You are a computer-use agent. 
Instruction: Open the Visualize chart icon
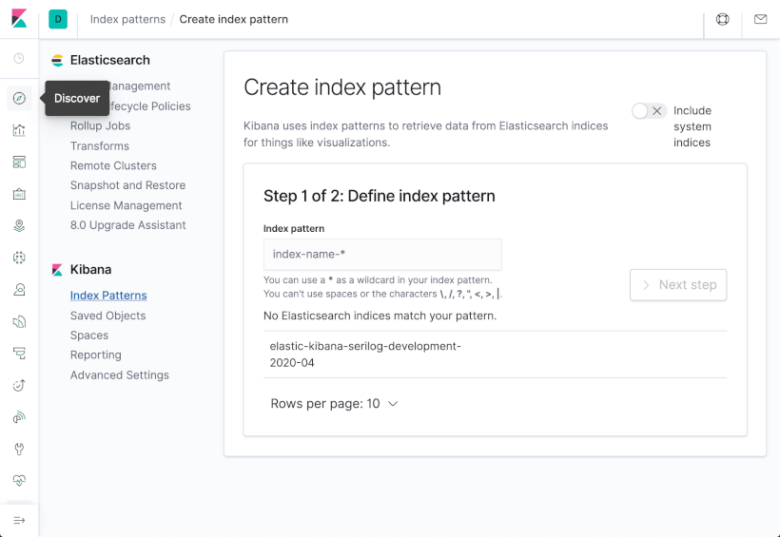pyautogui.click(x=19, y=130)
